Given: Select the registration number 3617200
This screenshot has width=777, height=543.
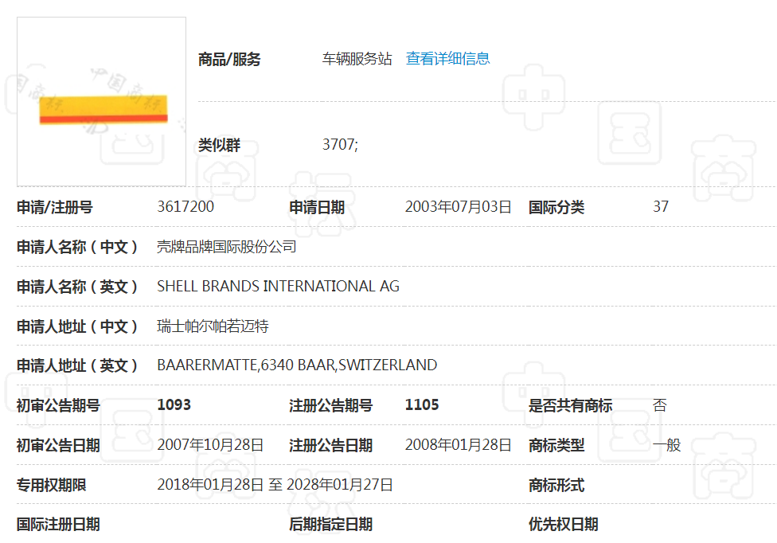Looking at the screenshot, I should coord(185,207).
